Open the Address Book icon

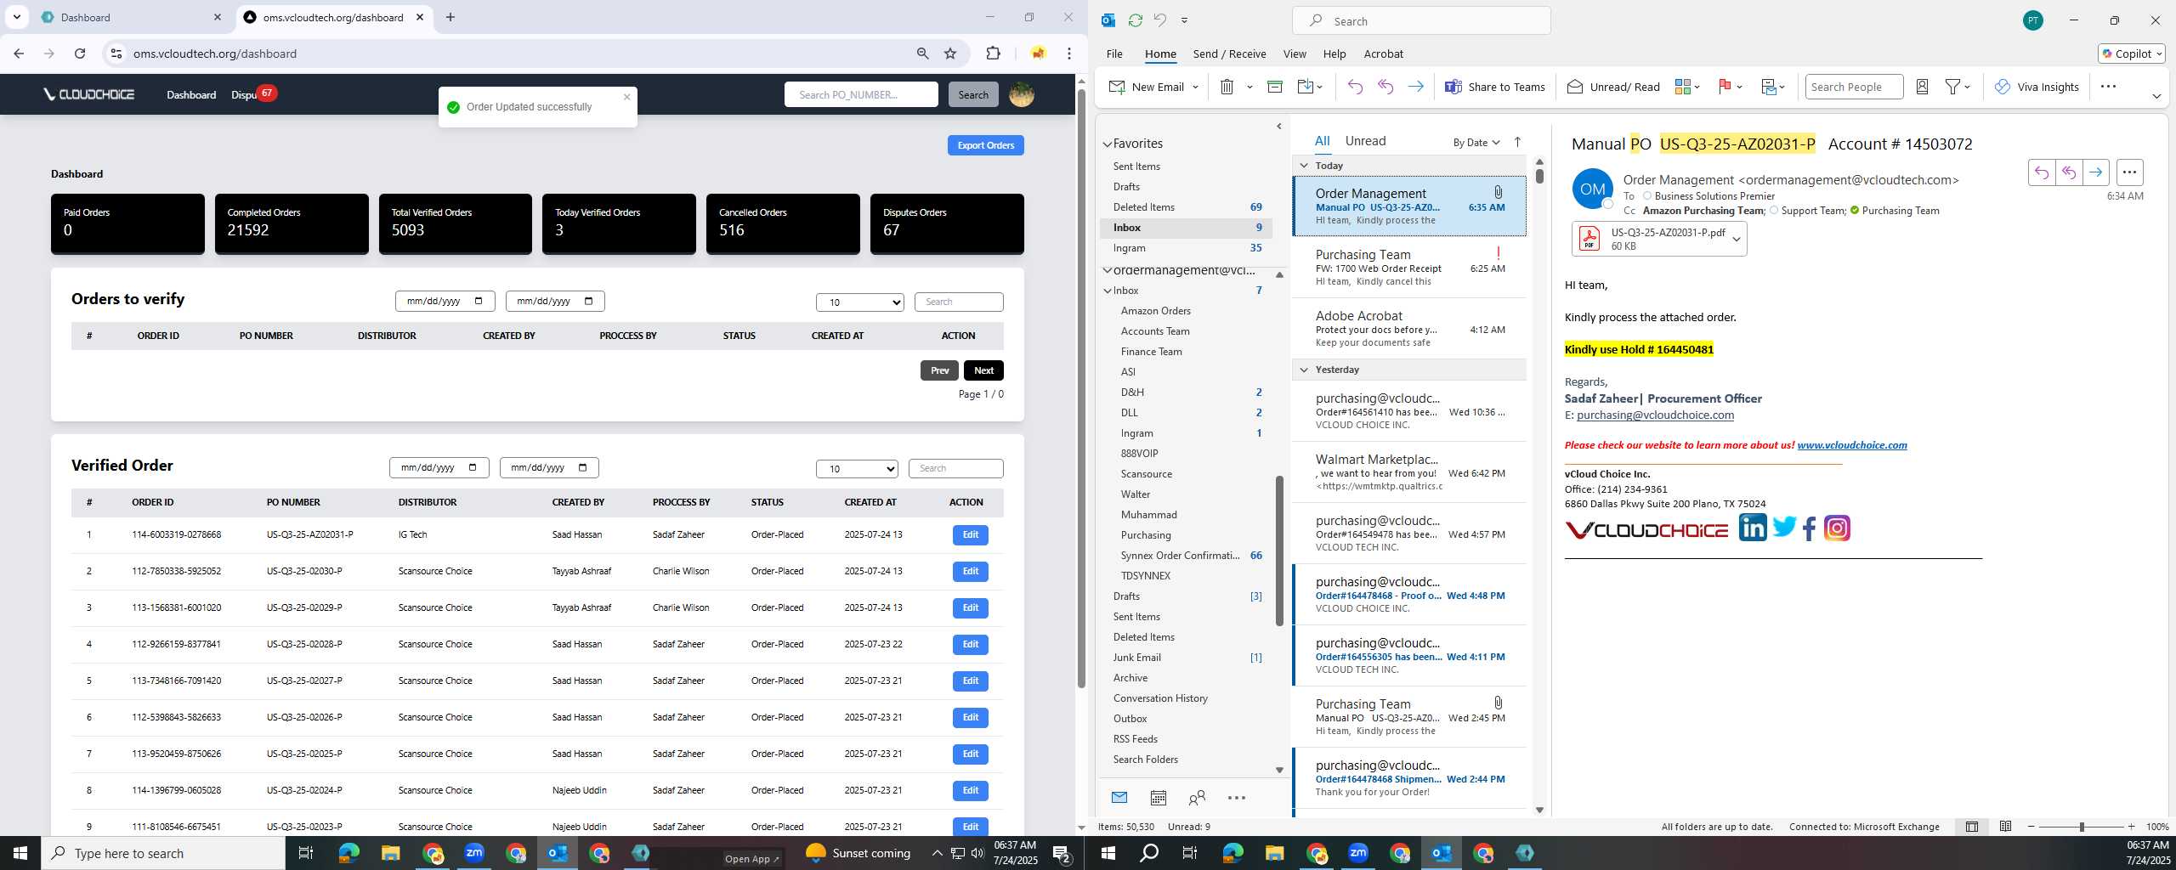(1922, 87)
